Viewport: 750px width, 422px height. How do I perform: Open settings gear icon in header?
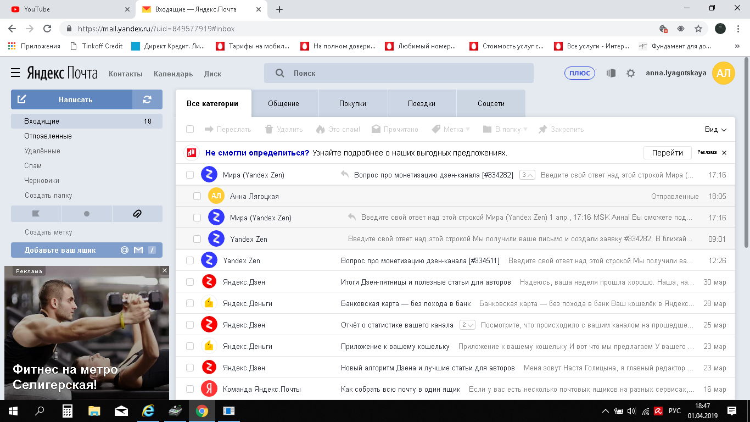[631, 73]
